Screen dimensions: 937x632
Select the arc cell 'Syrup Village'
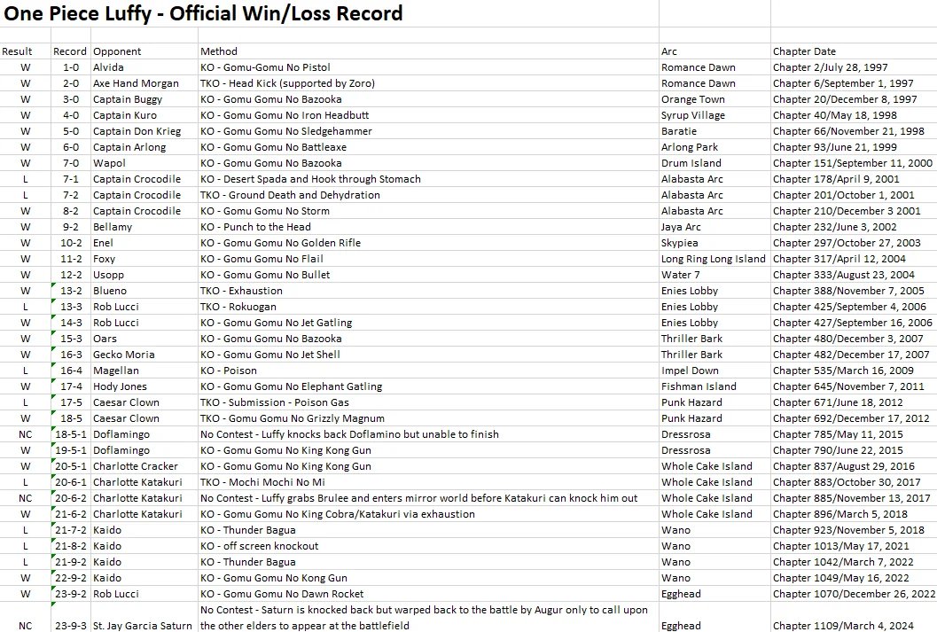coord(714,115)
